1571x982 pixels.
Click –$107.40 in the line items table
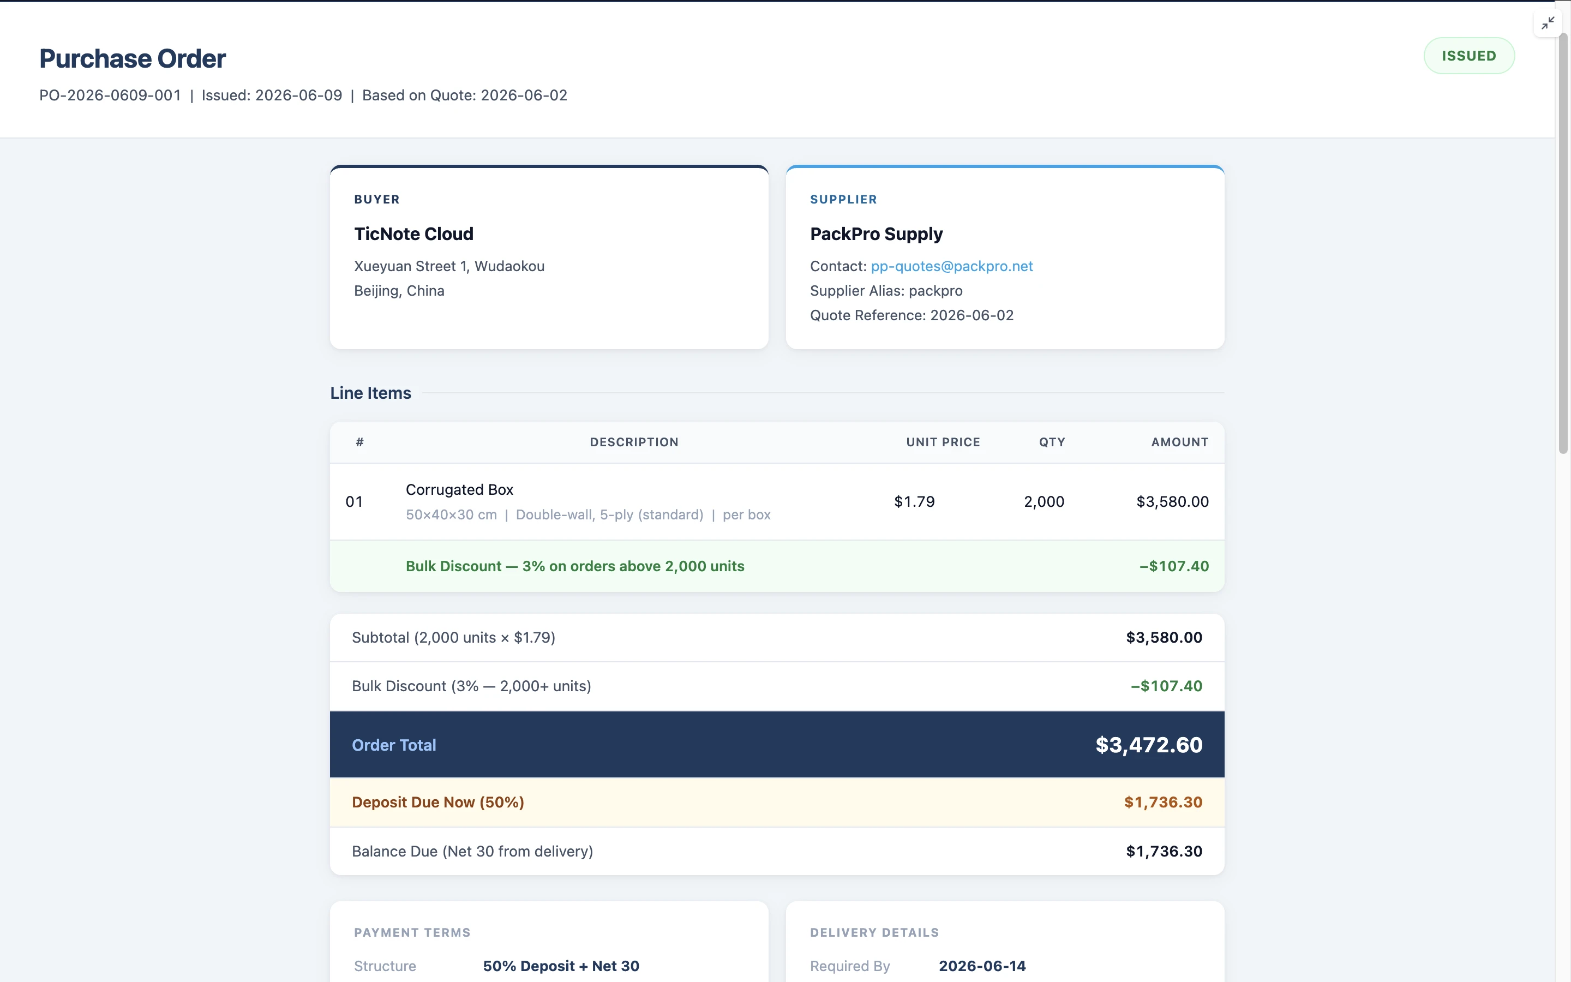1174,566
